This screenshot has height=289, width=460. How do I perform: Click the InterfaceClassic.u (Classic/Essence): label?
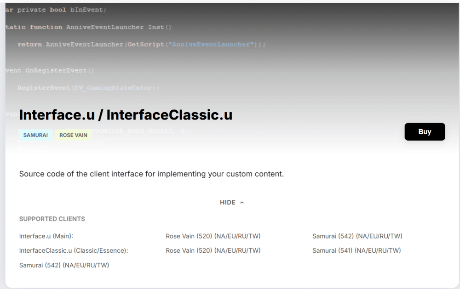pyautogui.click(x=74, y=250)
